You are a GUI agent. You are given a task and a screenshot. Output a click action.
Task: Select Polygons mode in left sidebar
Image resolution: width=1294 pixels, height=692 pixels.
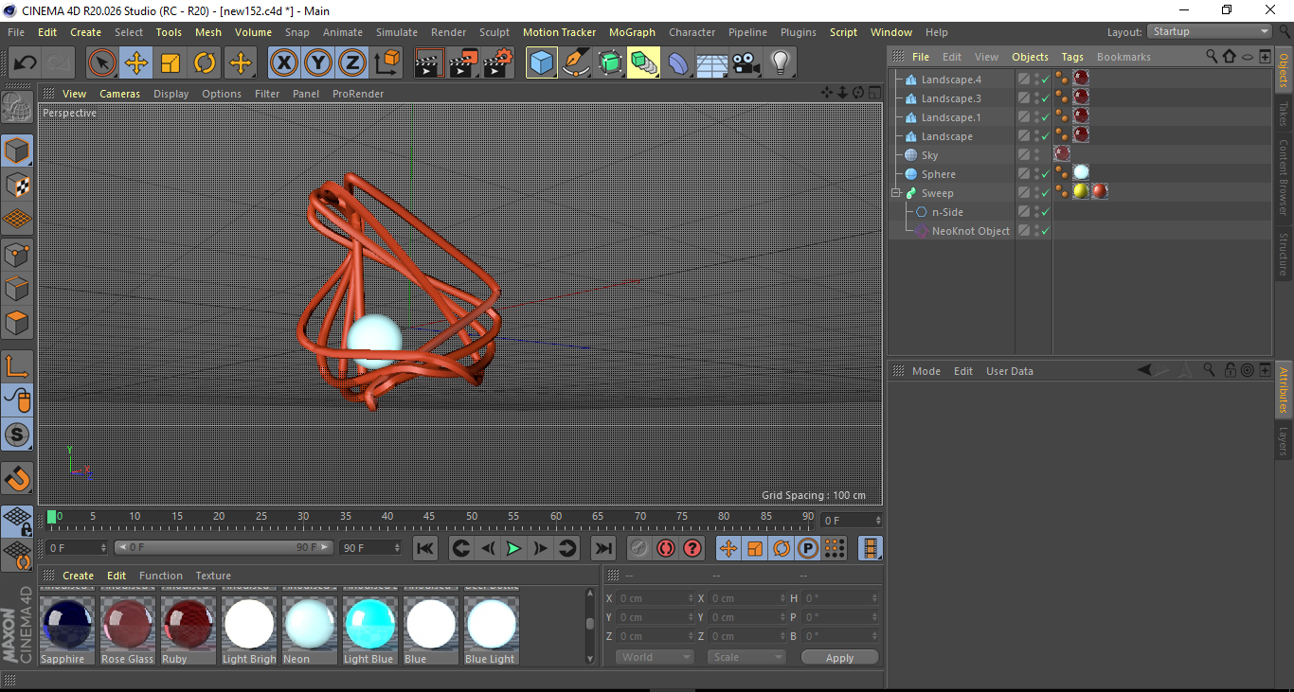[x=17, y=323]
